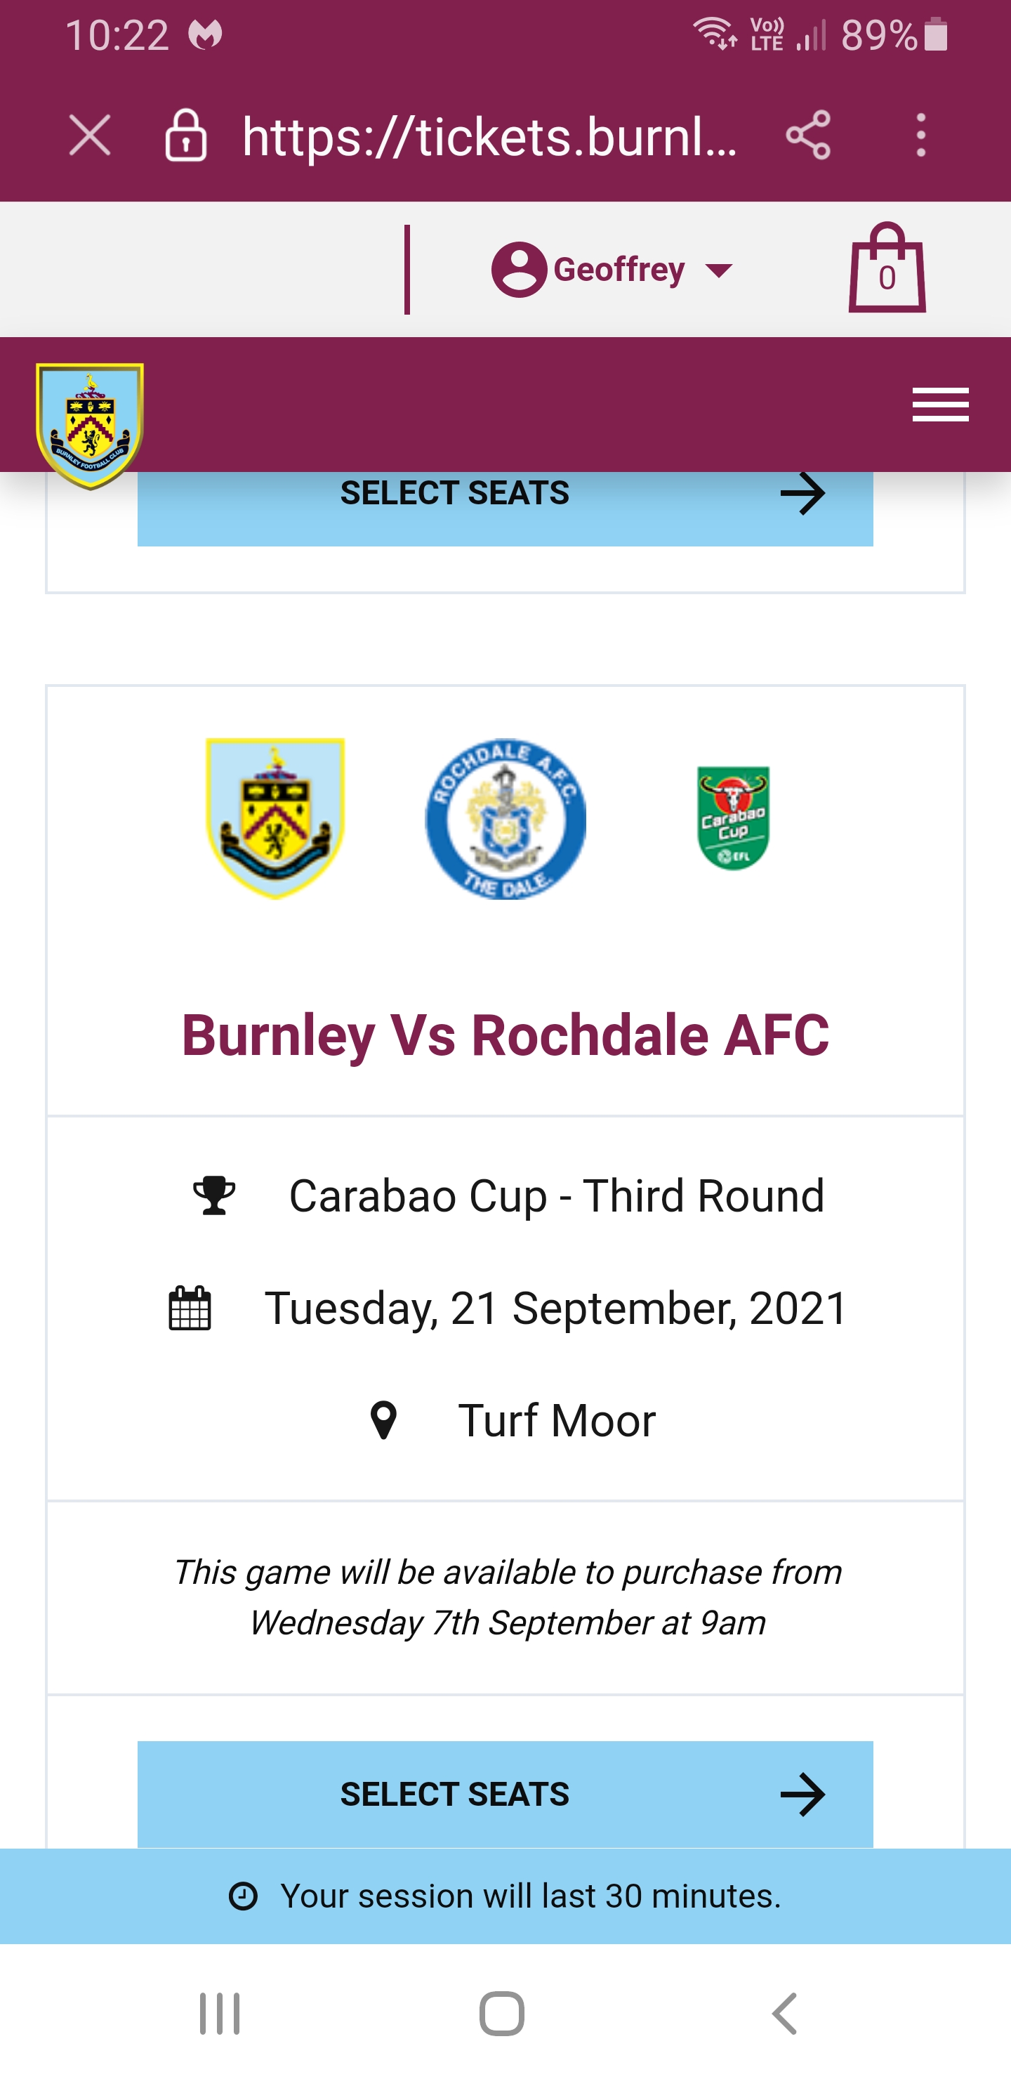
Task: Open the hamburger navigation menu
Action: tap(940, 405)
